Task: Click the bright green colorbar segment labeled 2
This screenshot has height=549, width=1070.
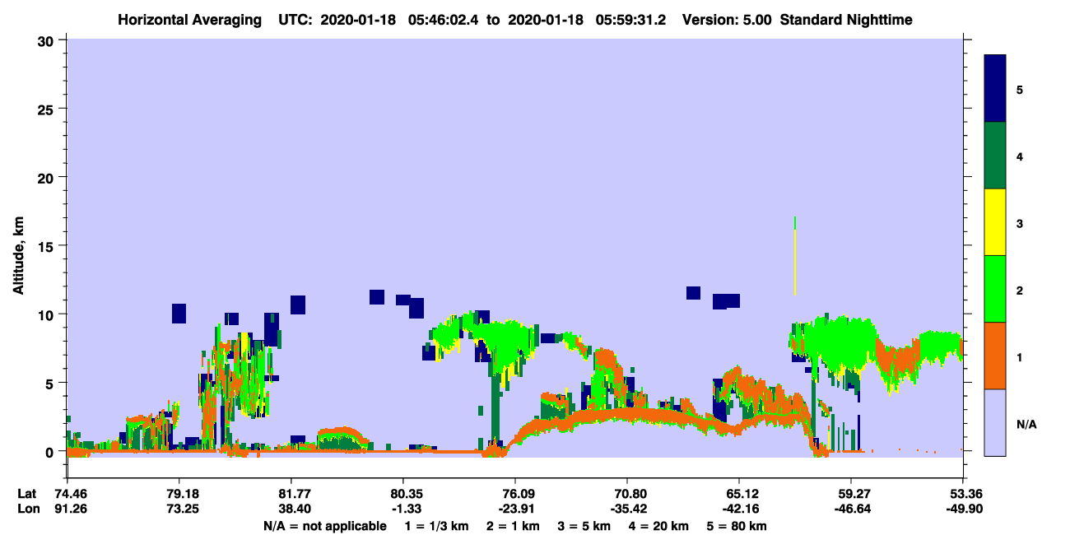Action: click(x=995, y=289)
